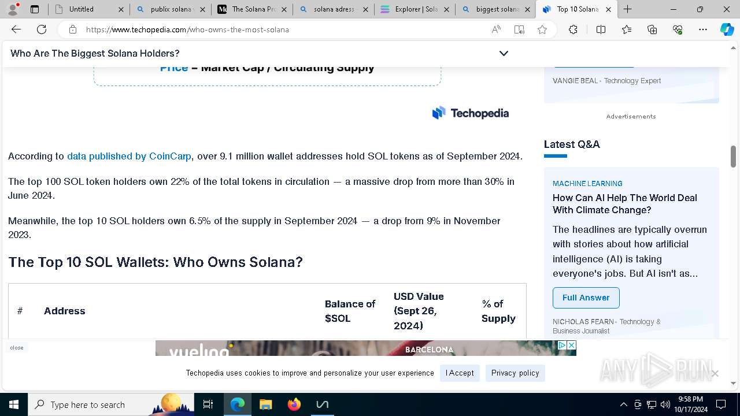Select 'Balance of $SOL' column header
This screenshot has height=416, width=740.
[350, 311]
